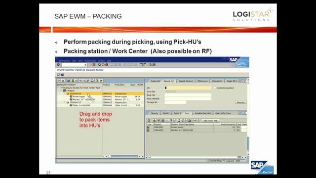Select the Power supply tree item

(x=79, y=97)
